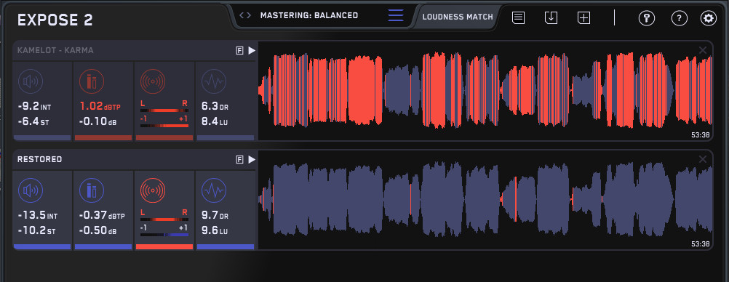Select stereo field icon on Kamelot - Karma

[x=153, y=82]
